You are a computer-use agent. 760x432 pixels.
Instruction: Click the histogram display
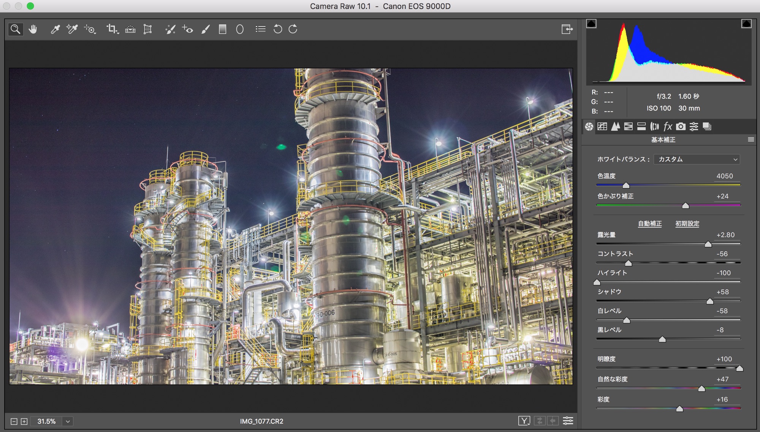(x=669, y=52)
